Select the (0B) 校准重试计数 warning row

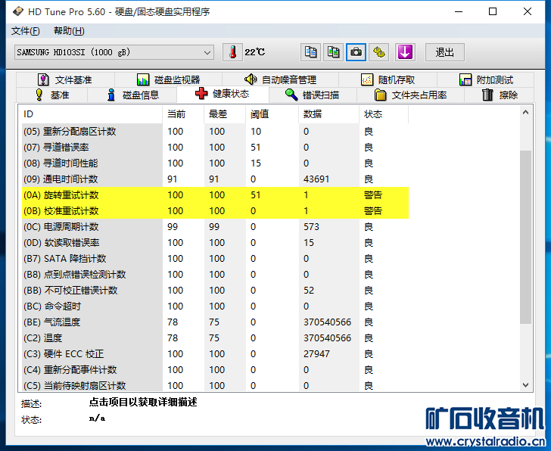(x=215, y=211)
